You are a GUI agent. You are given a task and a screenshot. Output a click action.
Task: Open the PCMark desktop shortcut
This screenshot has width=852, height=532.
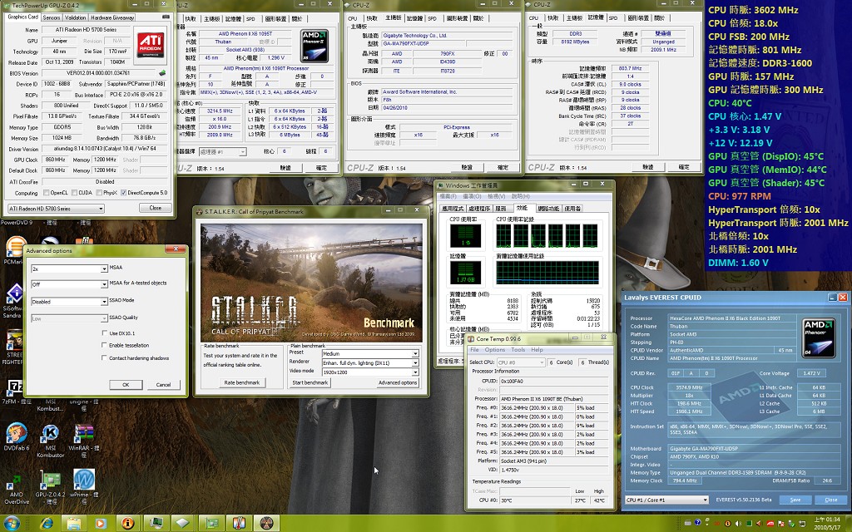13,251
